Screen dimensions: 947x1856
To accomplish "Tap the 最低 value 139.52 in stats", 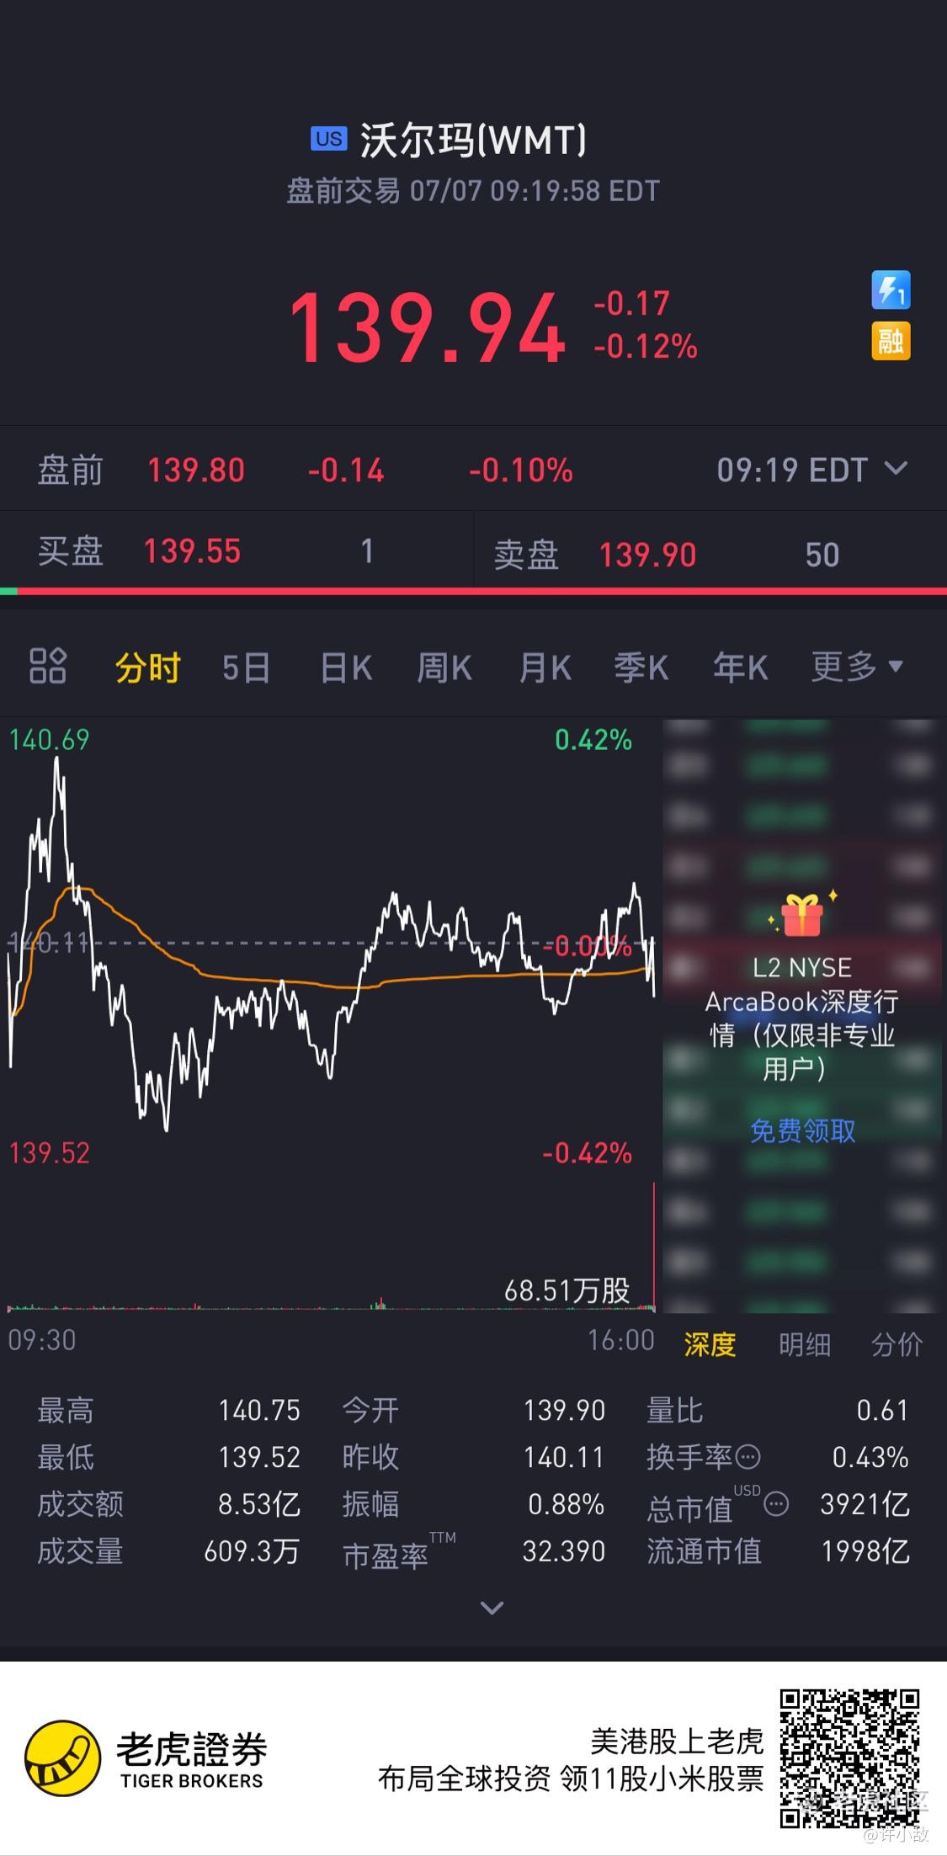I will [x=259, y=1457].
